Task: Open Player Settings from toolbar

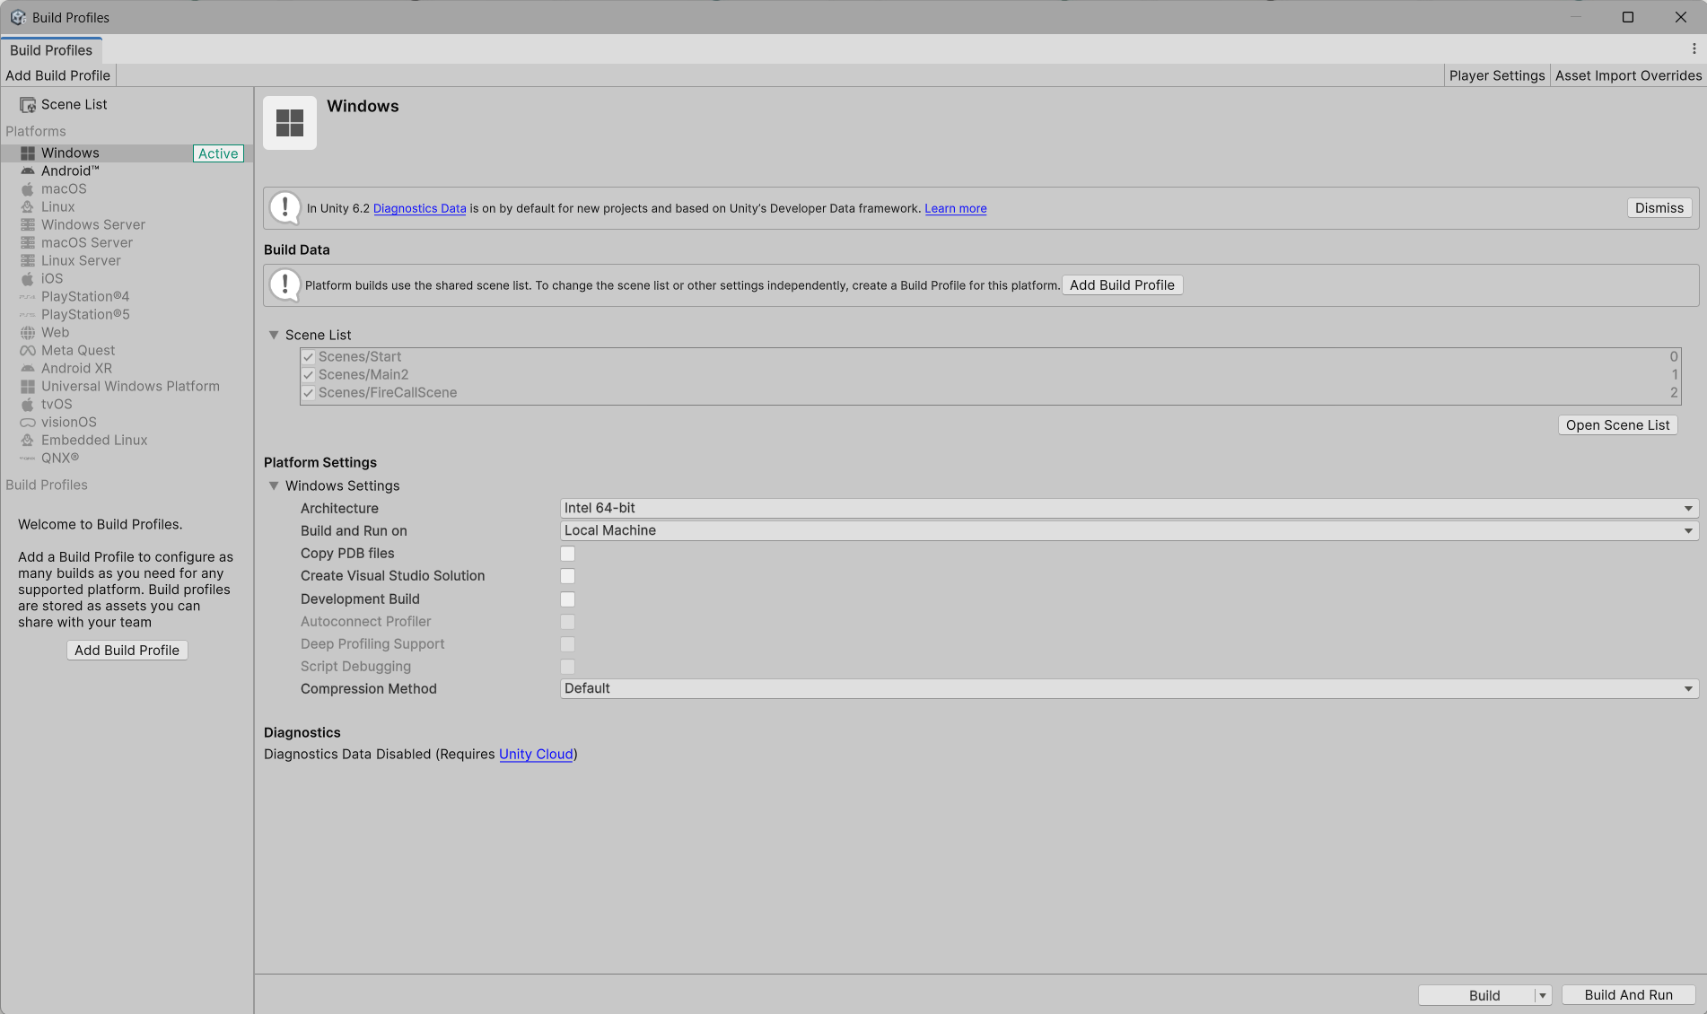Action: pos(1497,75)
